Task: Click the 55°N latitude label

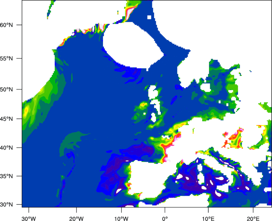Action: point(6,58)
